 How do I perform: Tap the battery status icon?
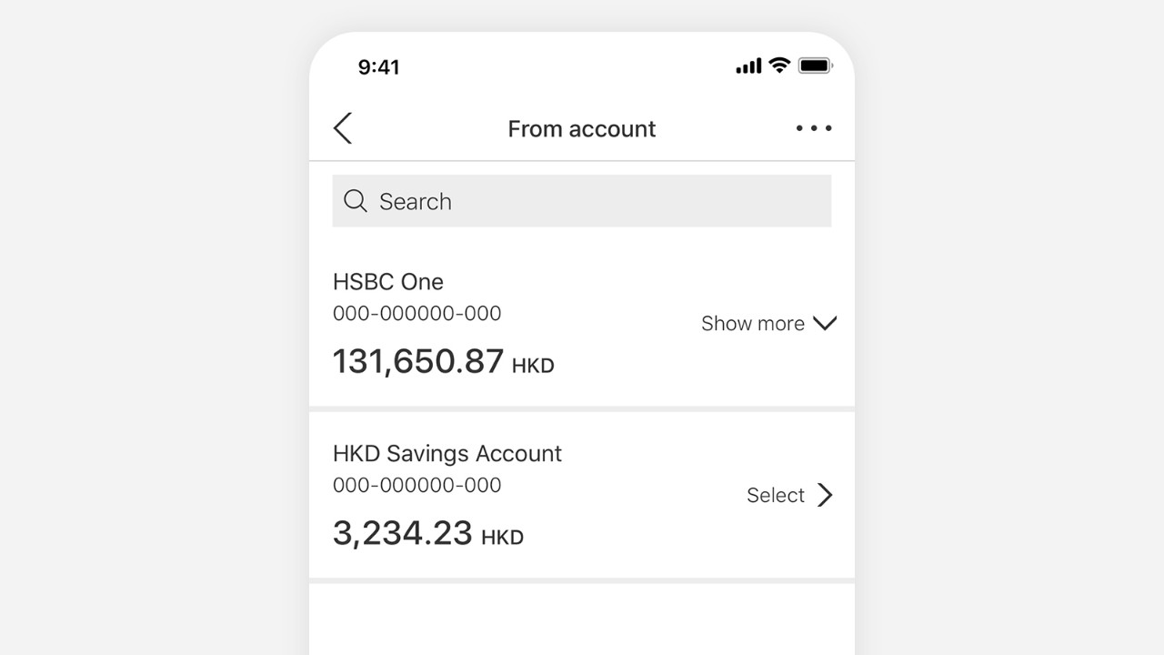[x=815, y=65]
